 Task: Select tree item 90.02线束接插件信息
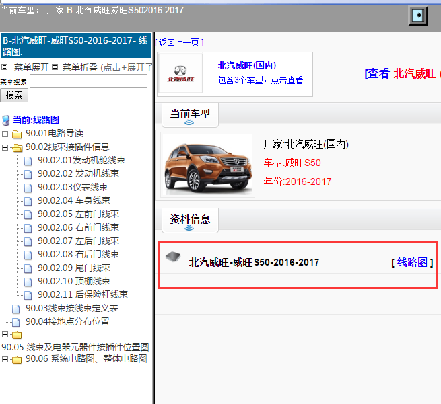(x=67, y=147)
